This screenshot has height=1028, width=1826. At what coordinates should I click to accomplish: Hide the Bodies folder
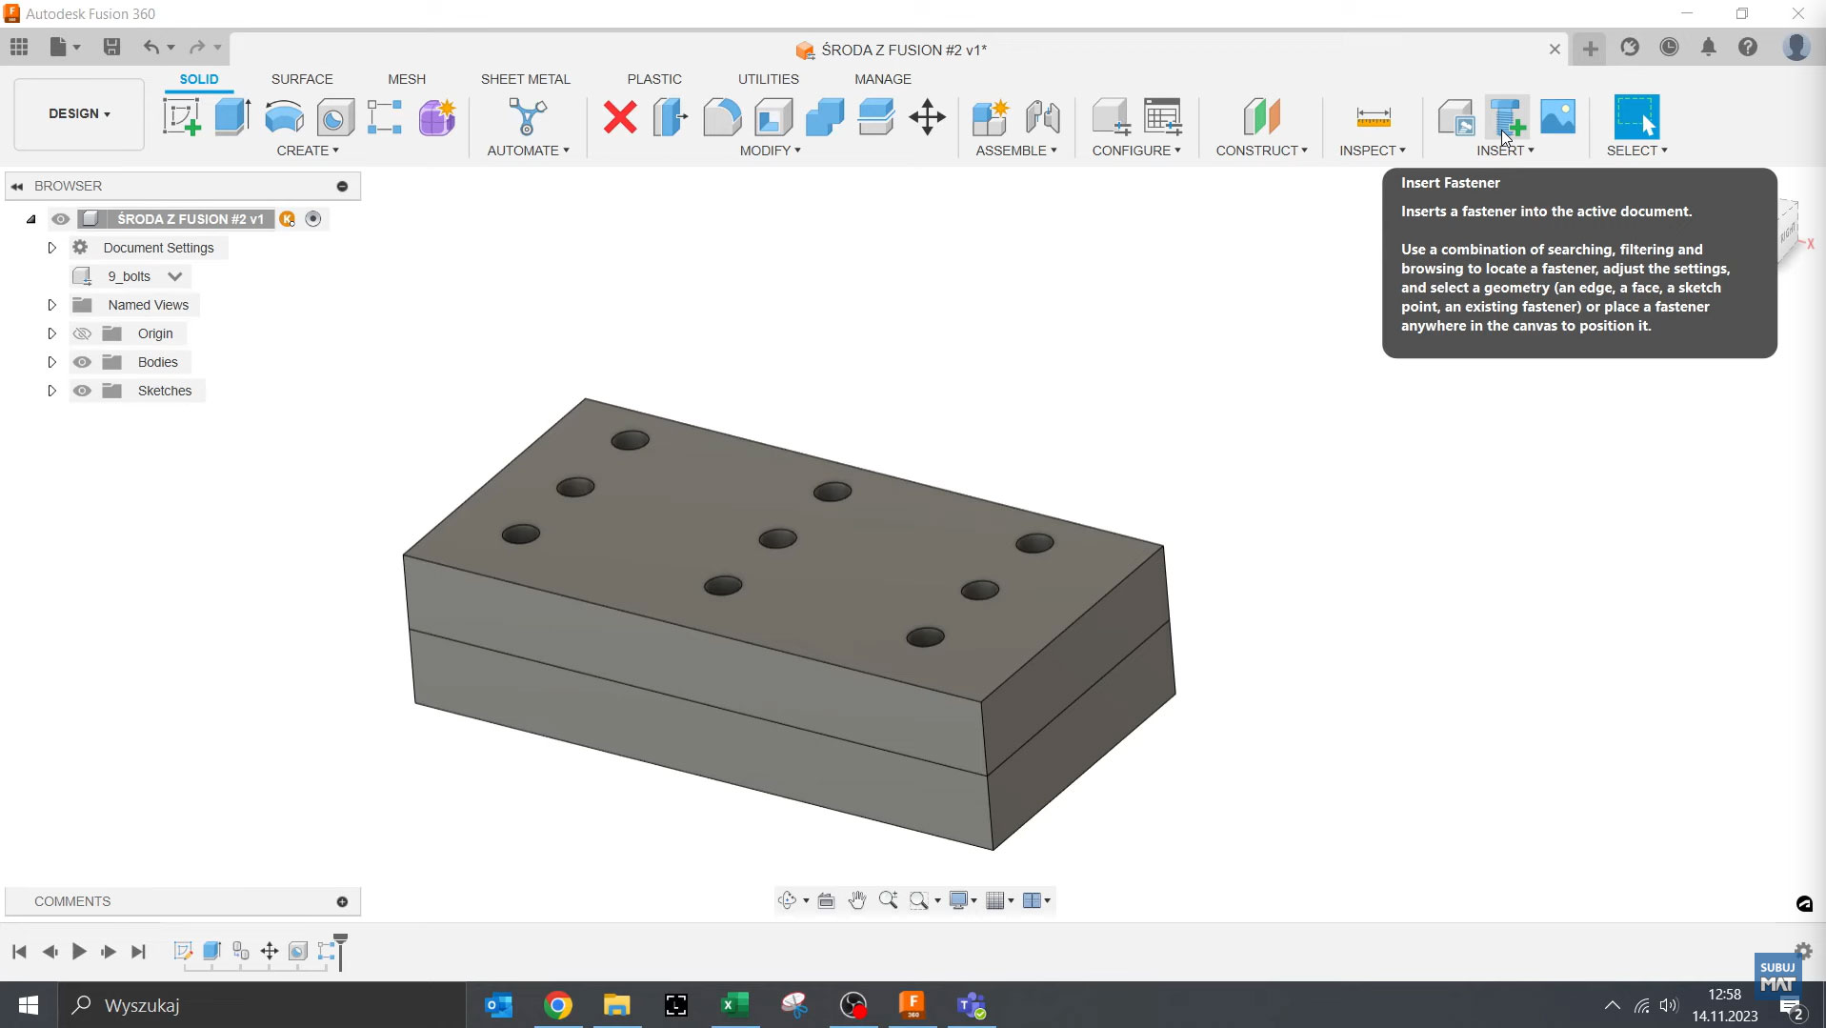click(83, 362)
